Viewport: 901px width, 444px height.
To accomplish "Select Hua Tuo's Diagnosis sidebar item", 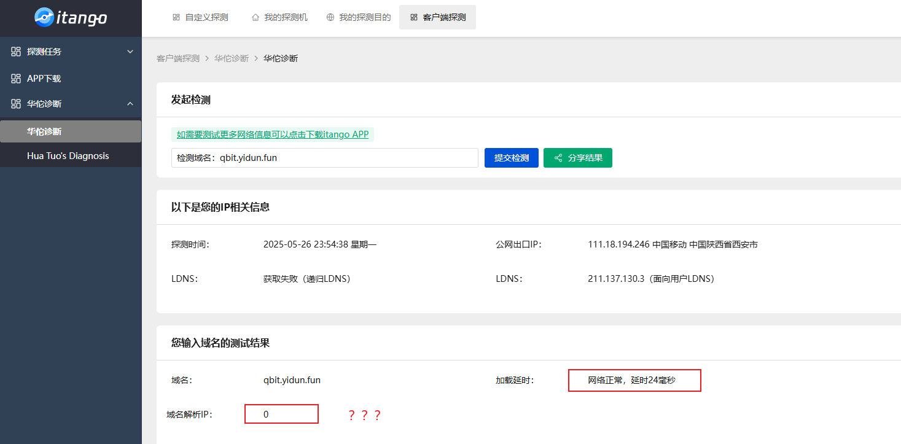I will pos(71,156).
